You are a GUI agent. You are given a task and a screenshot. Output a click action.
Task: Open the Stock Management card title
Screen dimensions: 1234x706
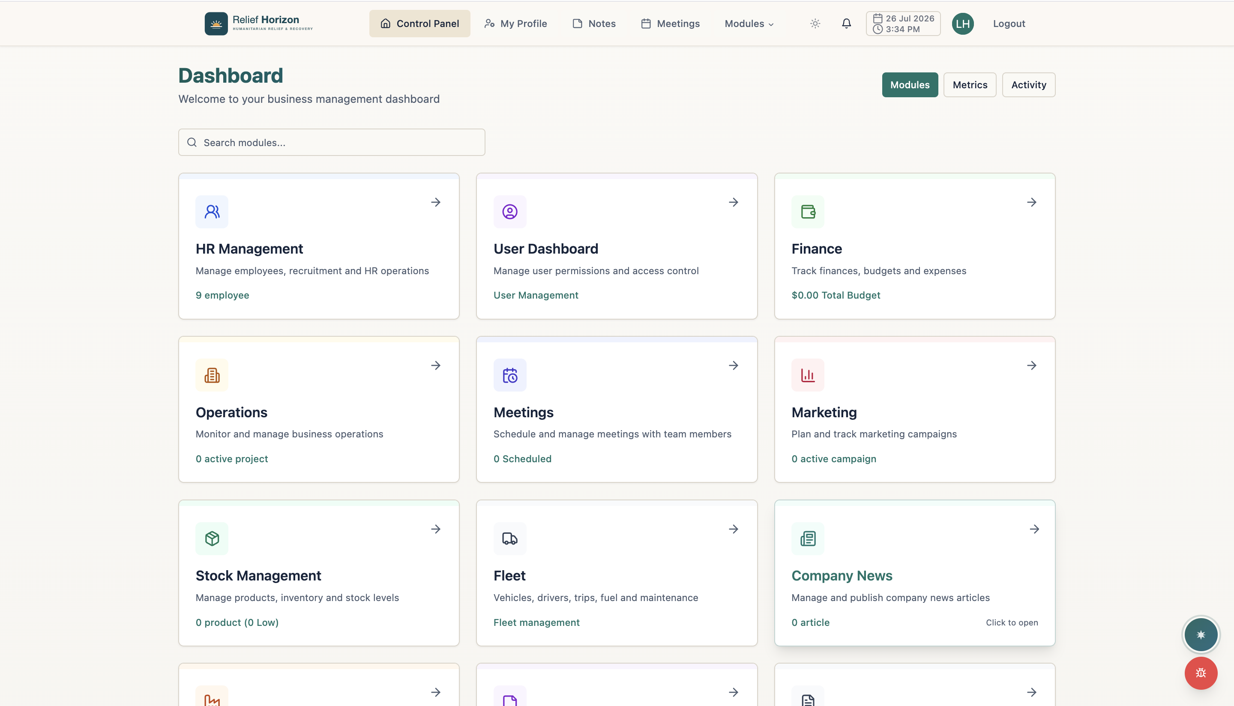[258, 576]
